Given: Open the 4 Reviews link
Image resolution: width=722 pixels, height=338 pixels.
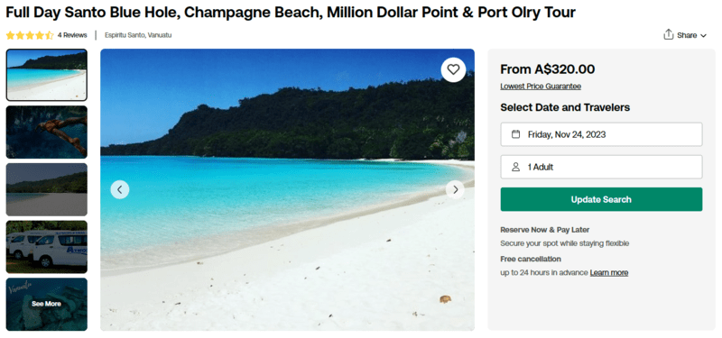Looking at the screenshot, I should click(72, 35).
